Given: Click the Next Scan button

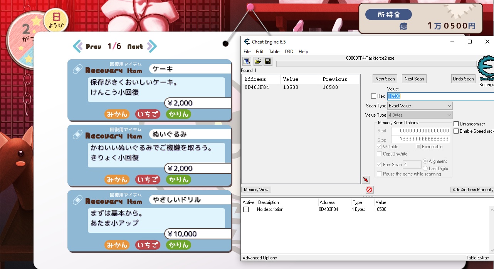Looking at the screenshot, I should coord(414,79).
